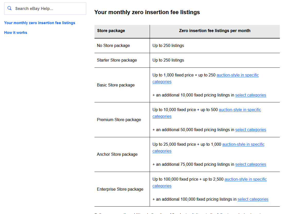Click the 'Up to 250 listings' cell
Screen dimensions: 306x214
tap(168, 45)
